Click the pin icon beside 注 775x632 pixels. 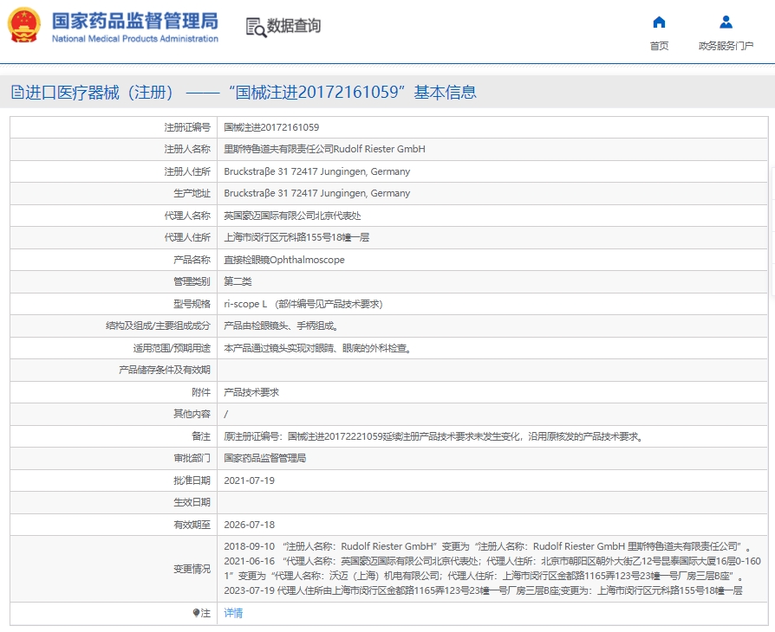pyautogui.click(x=196, y=613)
